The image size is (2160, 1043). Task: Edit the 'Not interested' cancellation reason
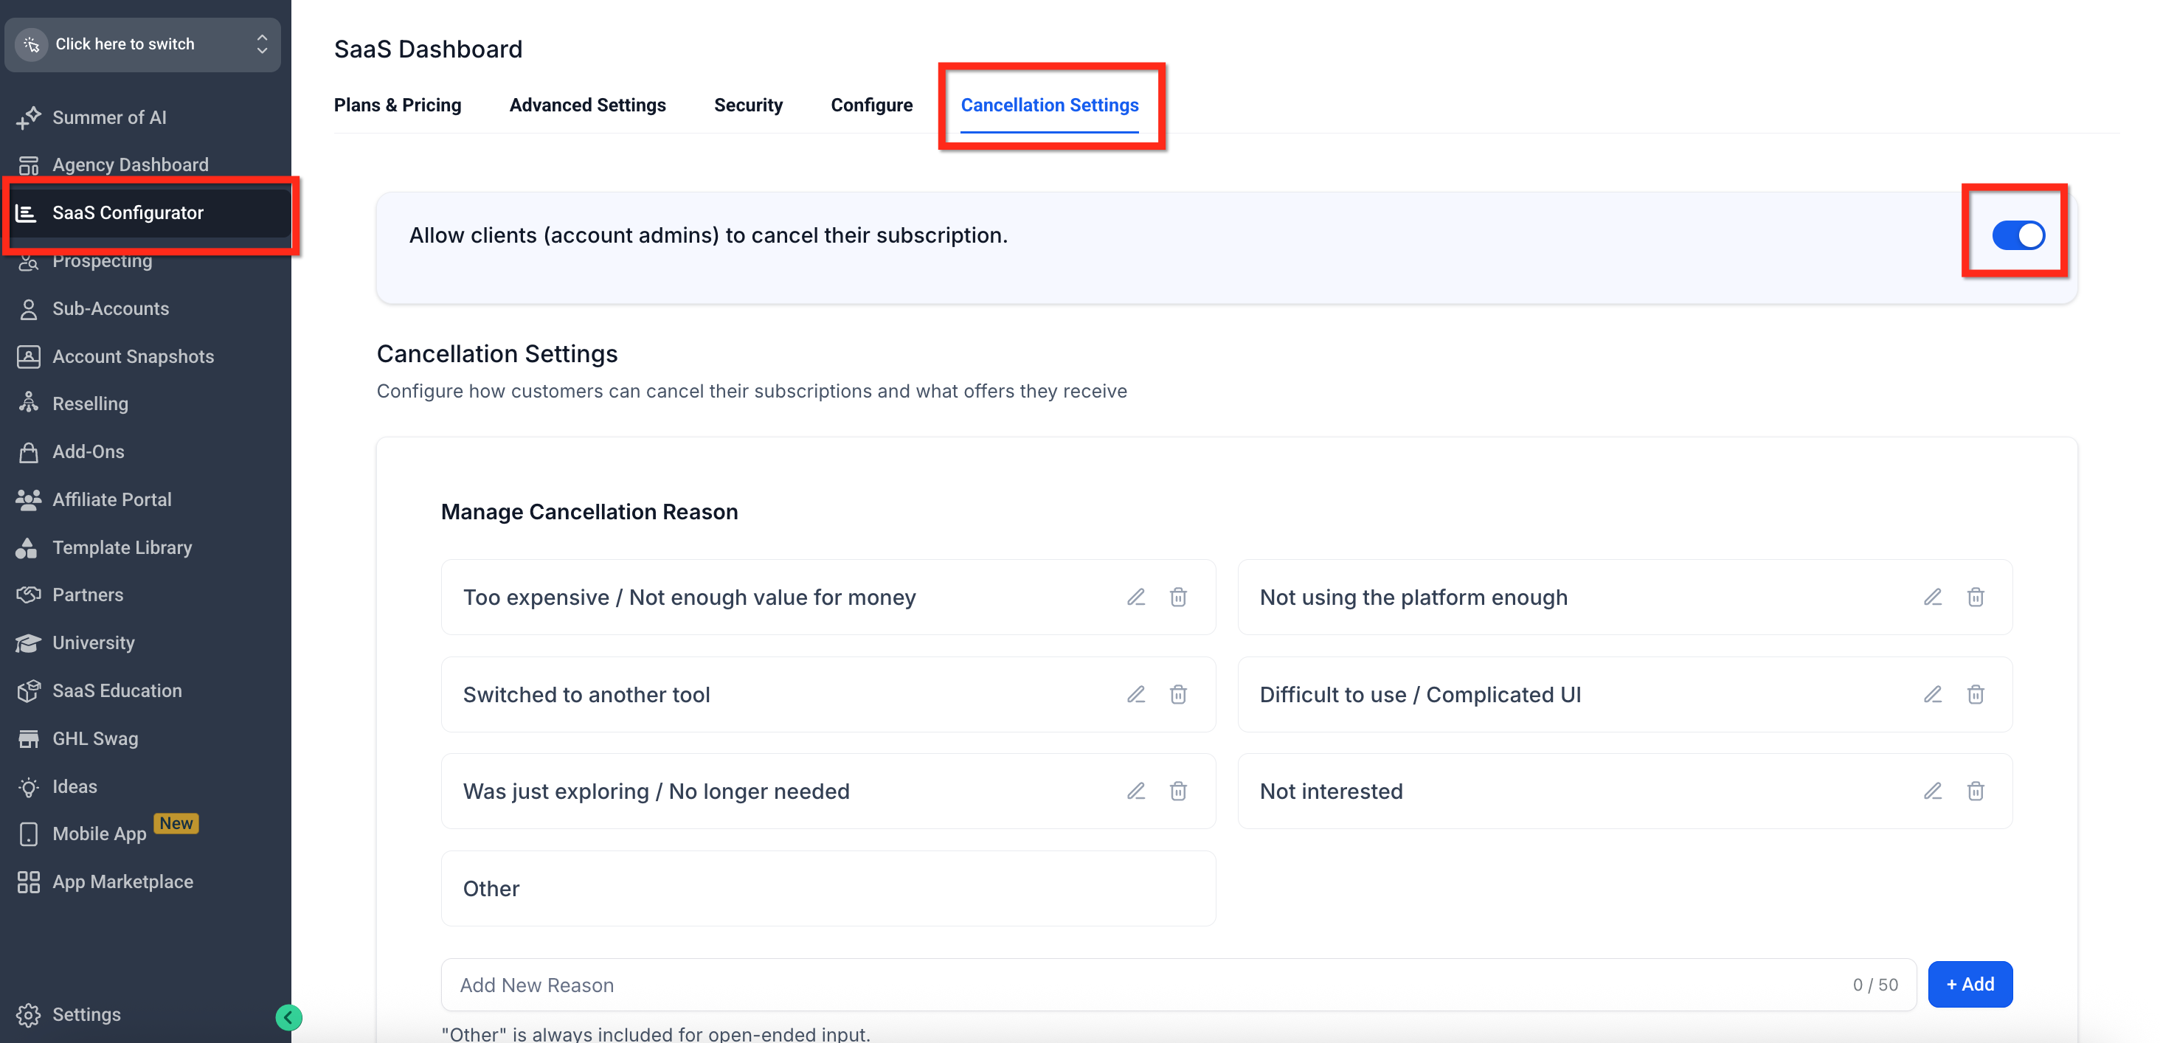[x=1932, y=791]
